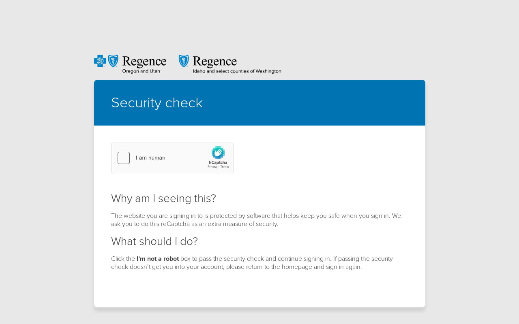Click "Idaho and select counties of Washington" caption
The image size is (519, 324).
(237, 71)
